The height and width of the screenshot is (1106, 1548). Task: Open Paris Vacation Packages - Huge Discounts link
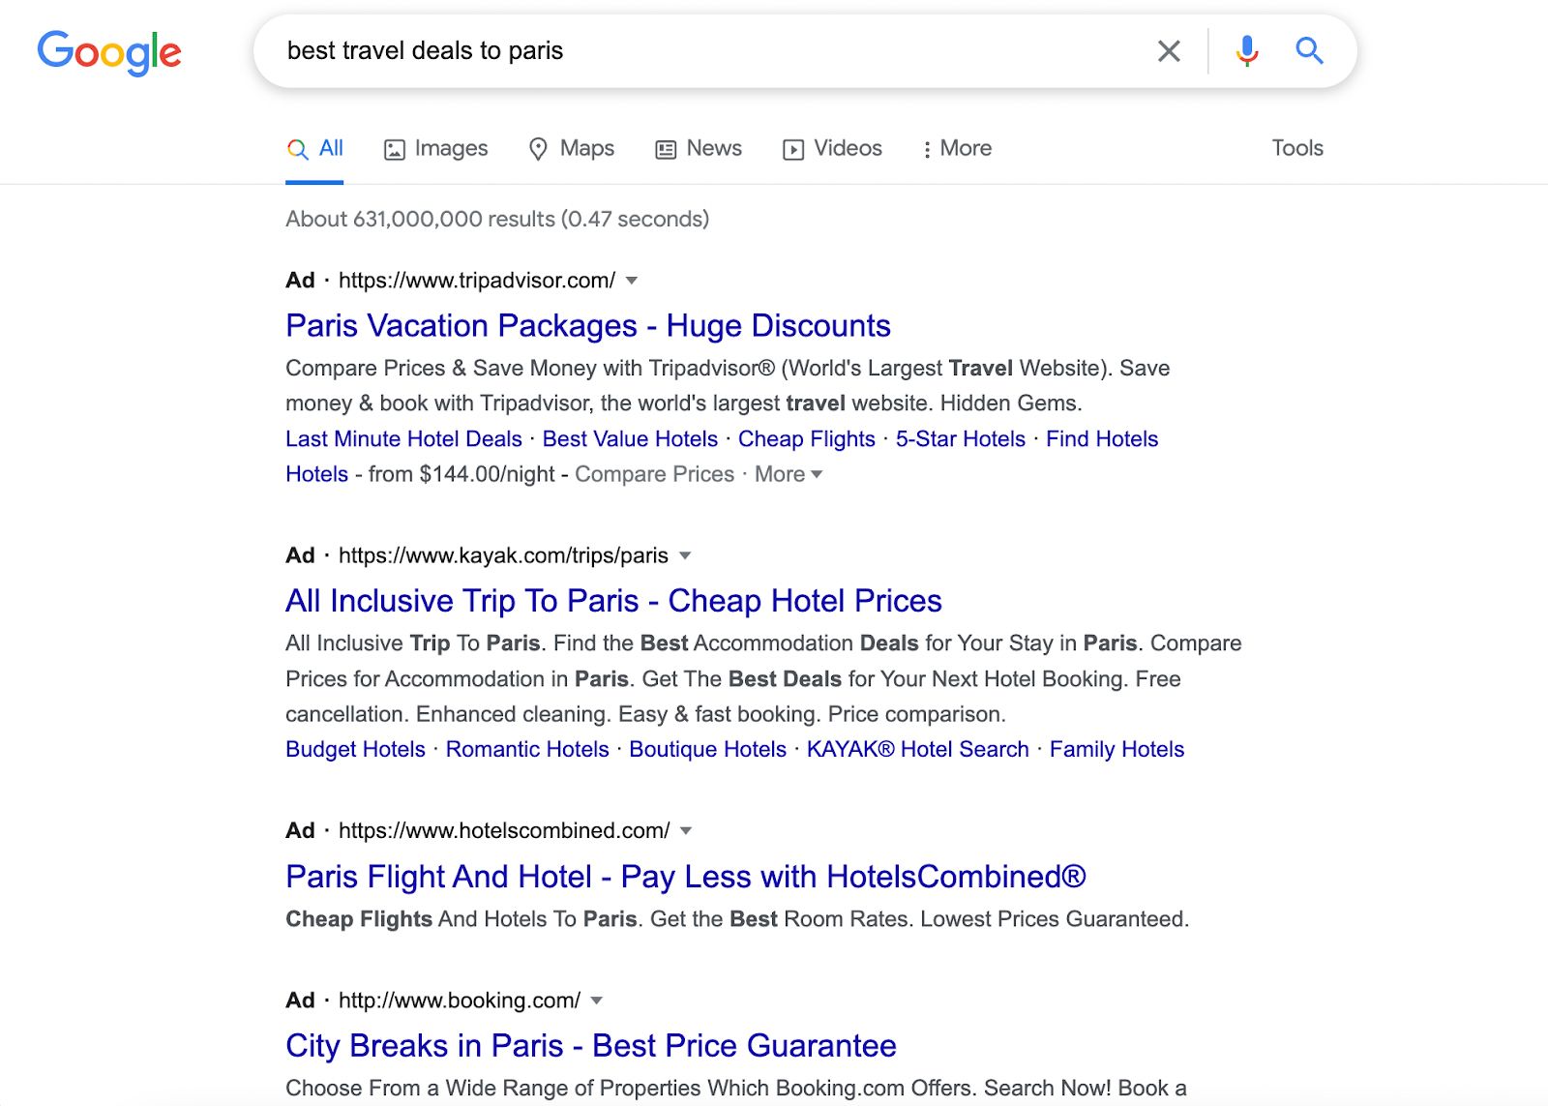[587, 326]
